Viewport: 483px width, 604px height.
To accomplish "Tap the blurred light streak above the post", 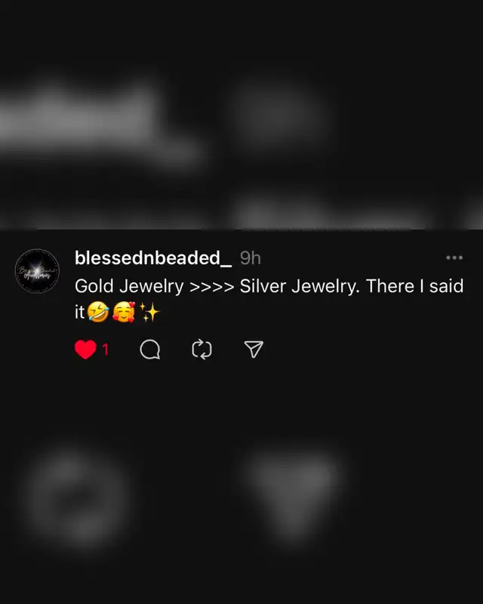I will coord(97,122).
